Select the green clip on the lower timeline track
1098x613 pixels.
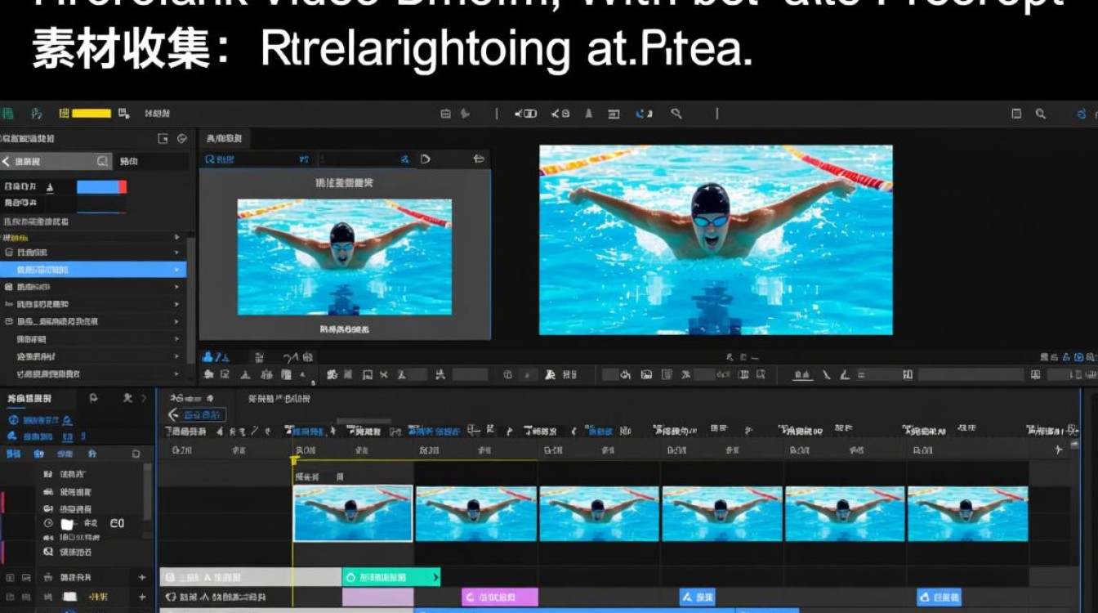click(x=391, y=577)
